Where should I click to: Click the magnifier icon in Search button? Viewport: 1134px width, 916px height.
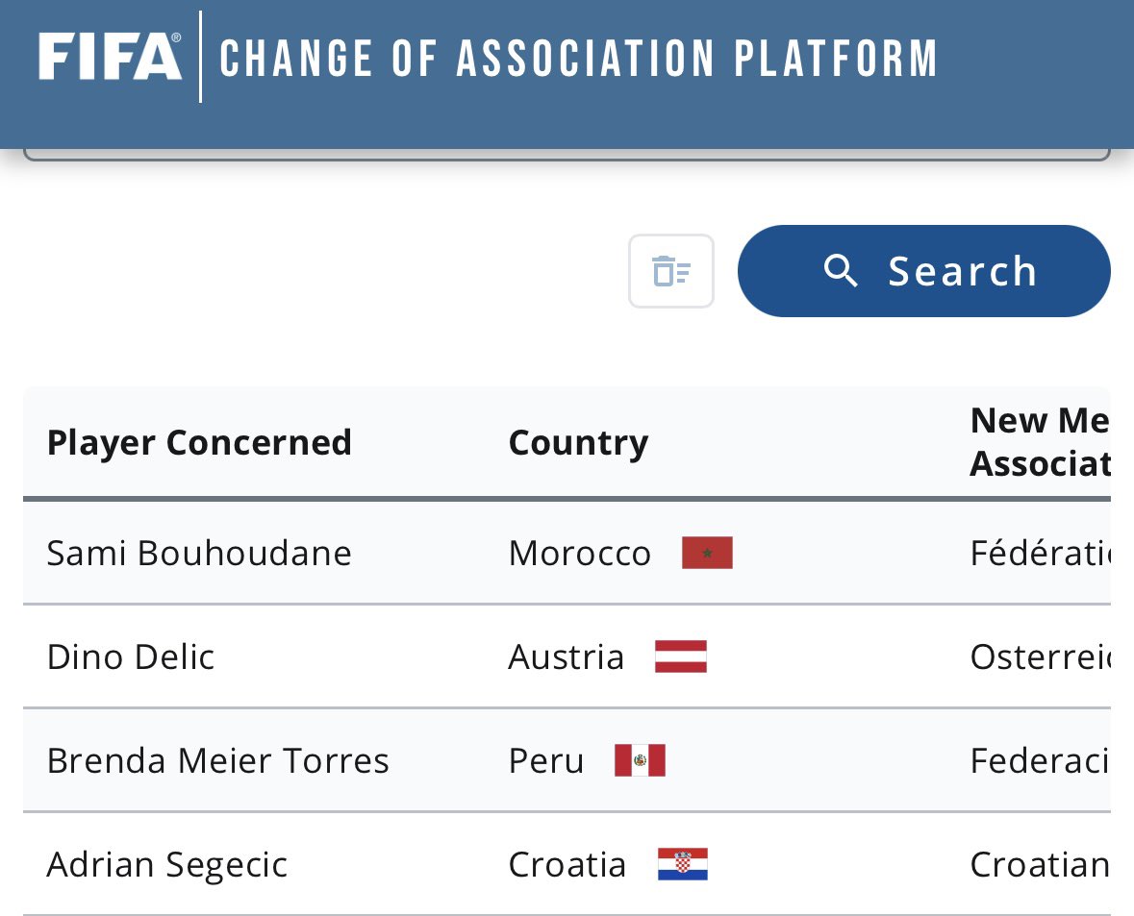coord(841,271)
